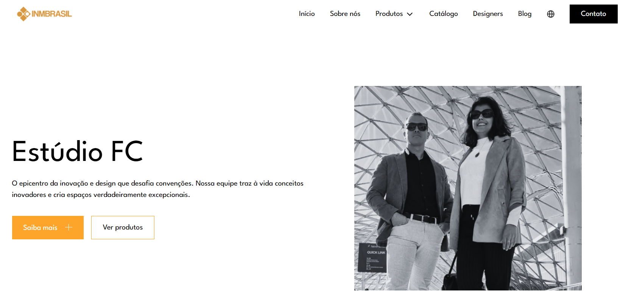
Task: Open the Sobre nós page
Action: coord(345,14)
